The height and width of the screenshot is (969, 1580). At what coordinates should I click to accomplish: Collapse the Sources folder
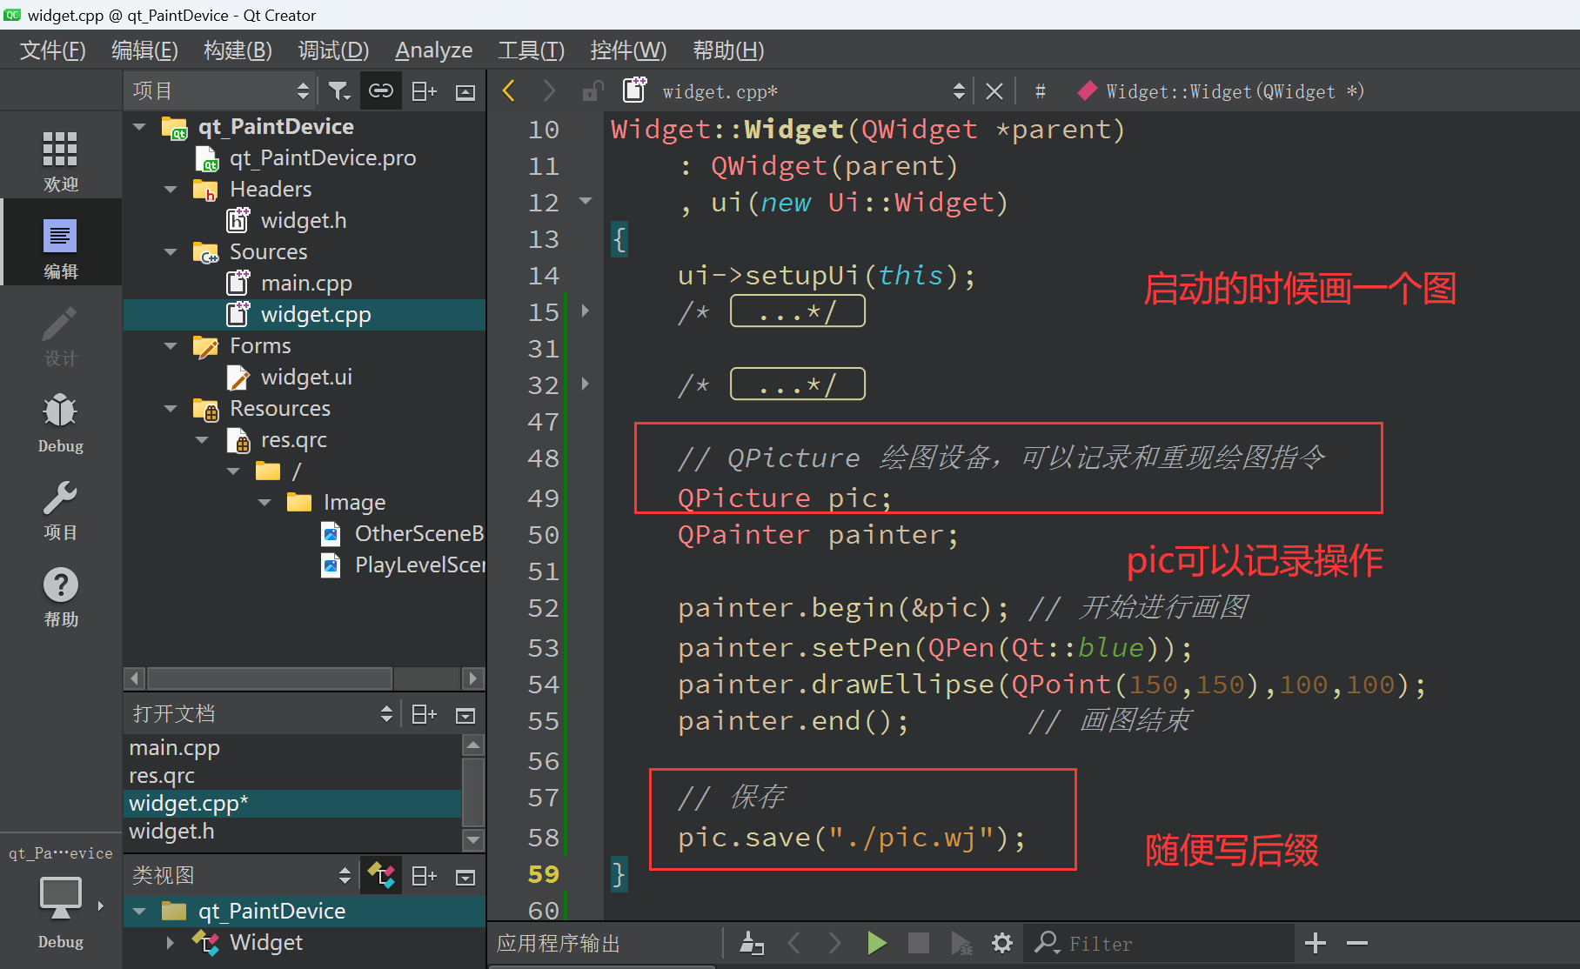[x=171, y=252]
